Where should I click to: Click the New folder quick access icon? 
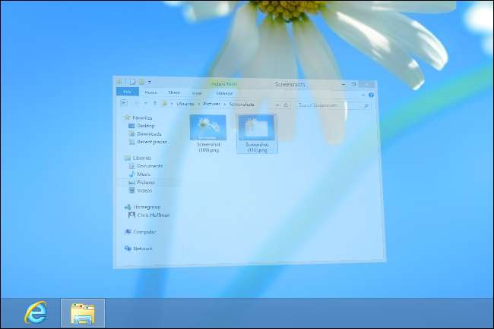click(x=141, y=82)
